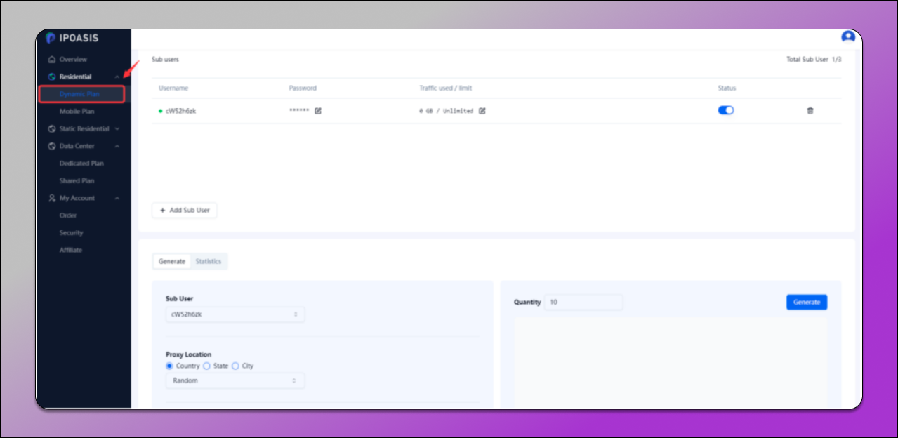The height and width of the screenshot is (438, 898).
Task: Click the Static Residential globe icon
Action: pyautogui.click(x=52, y=129)
